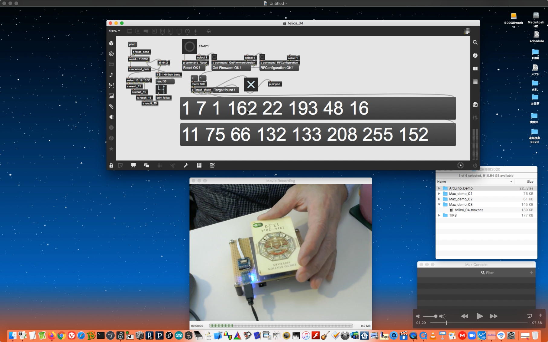This screenshot has width=548, height=342.
Task: Click the bang button above command_RFConfiguration
Action: [x=262, y=57]
